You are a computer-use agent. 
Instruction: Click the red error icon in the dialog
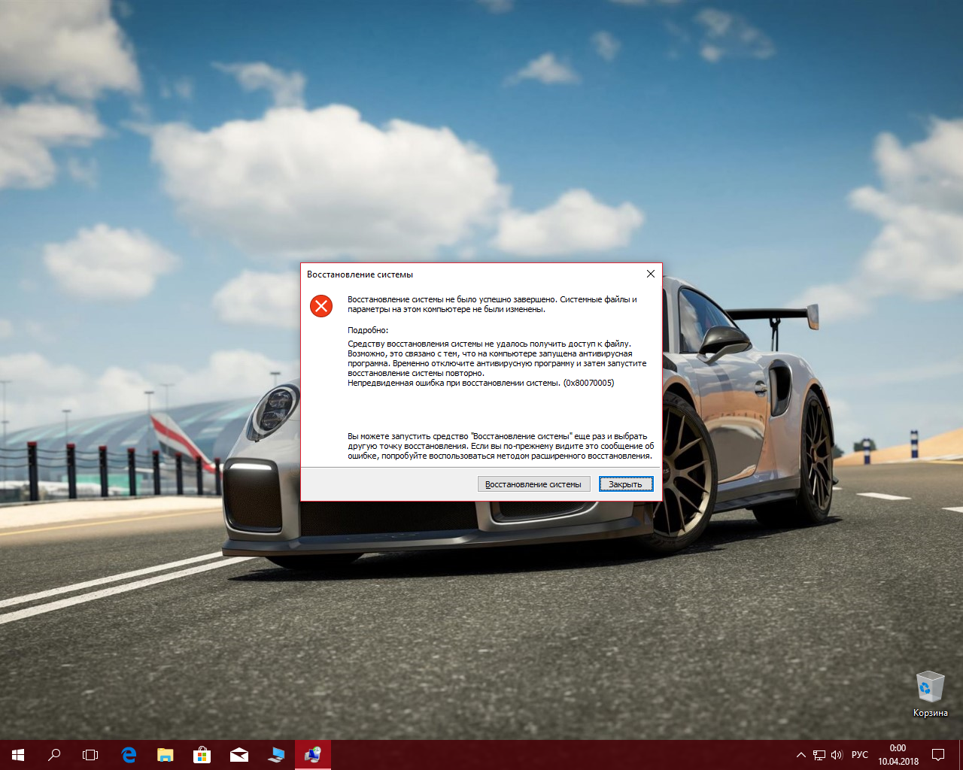(x=321, y=305)
